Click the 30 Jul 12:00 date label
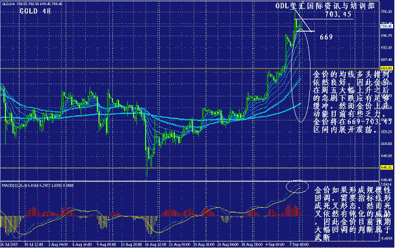This screenshot has width=395, height=248. [34, 245]
